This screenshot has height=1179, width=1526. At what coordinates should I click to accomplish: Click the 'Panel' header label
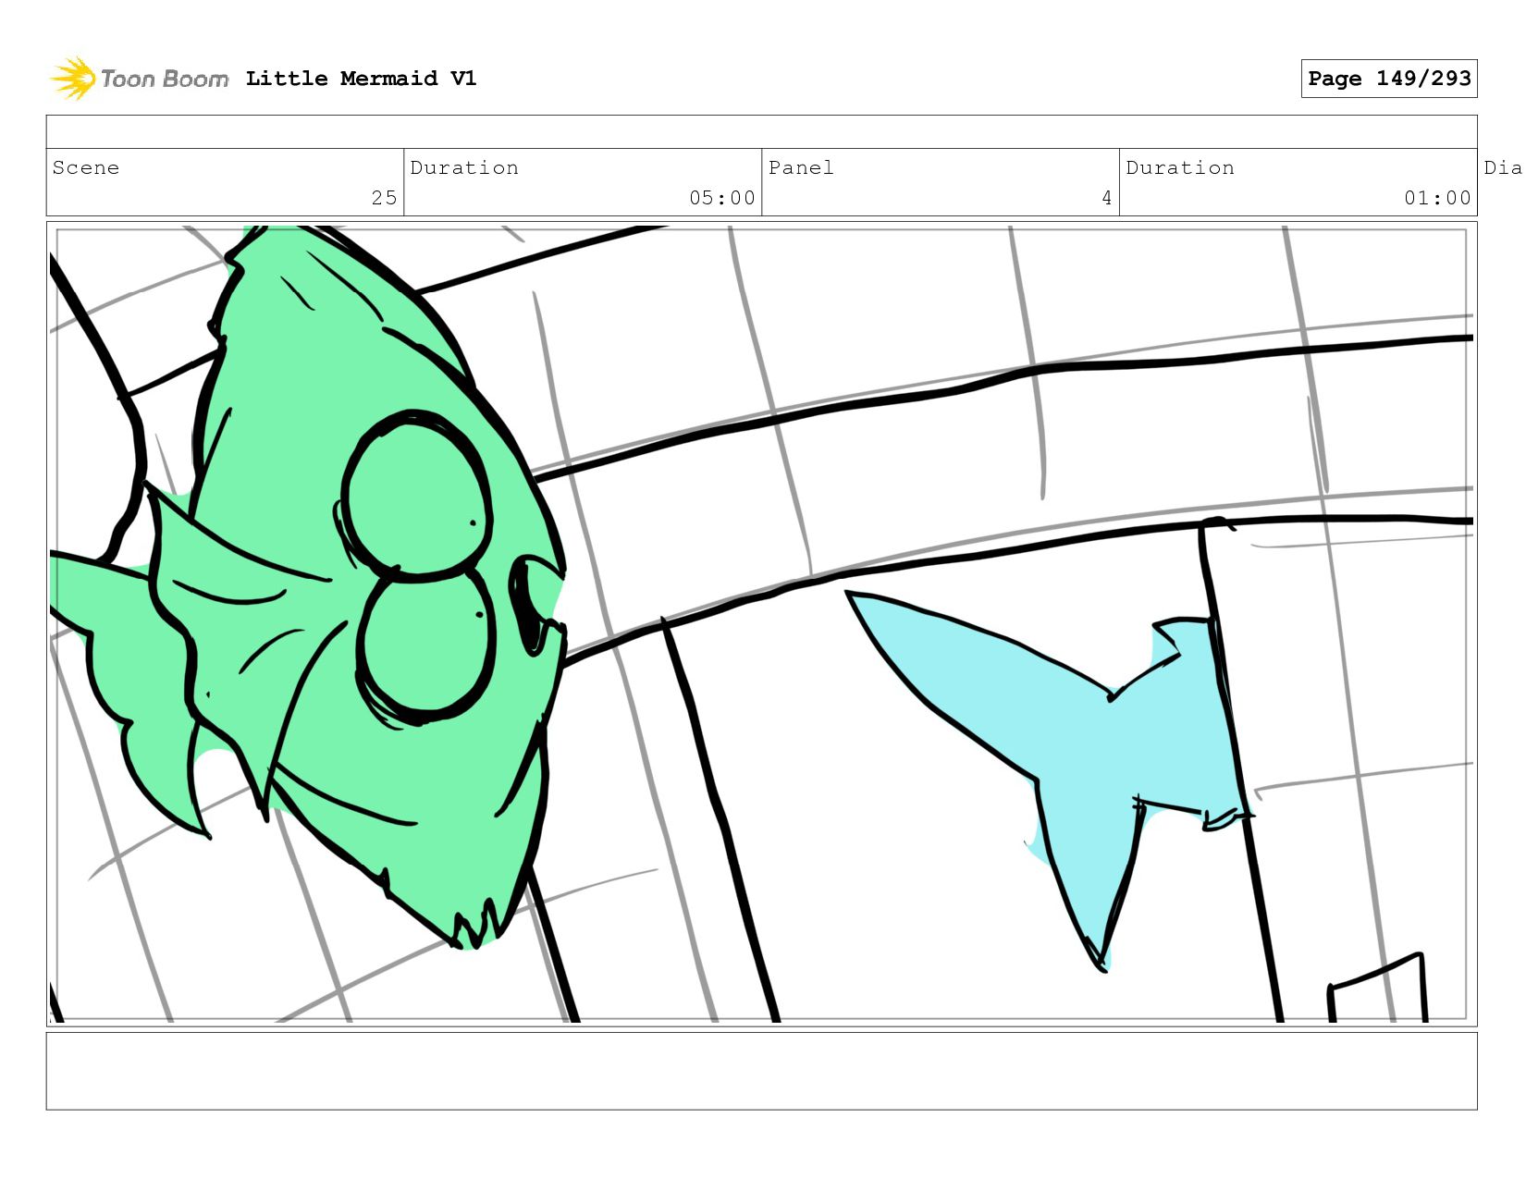coord(801,167)
